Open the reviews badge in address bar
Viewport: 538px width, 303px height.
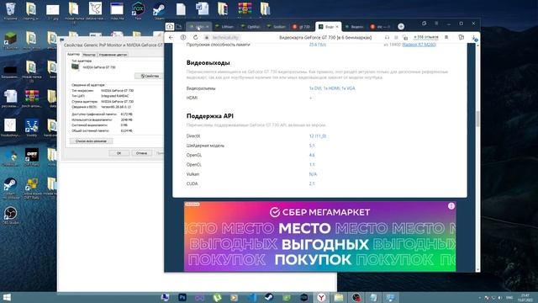[x=426, y=37]
